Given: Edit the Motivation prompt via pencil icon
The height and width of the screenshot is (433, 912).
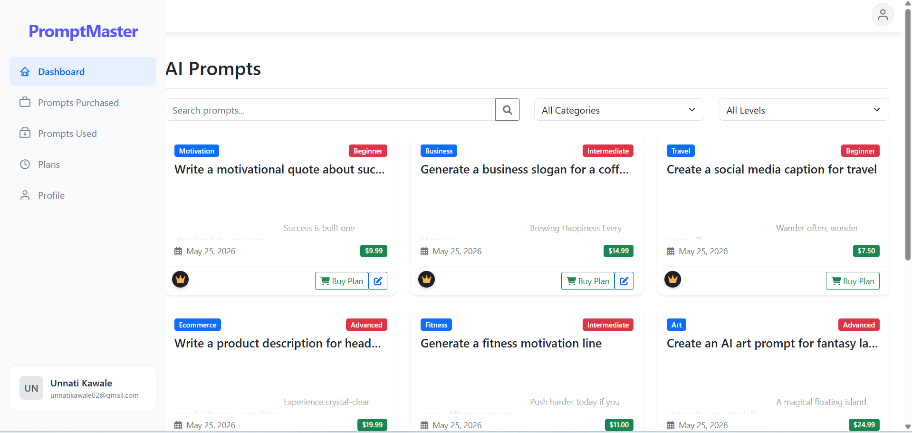Looking at the screenshot, I should pyautogui.click(x=378, y=281).
